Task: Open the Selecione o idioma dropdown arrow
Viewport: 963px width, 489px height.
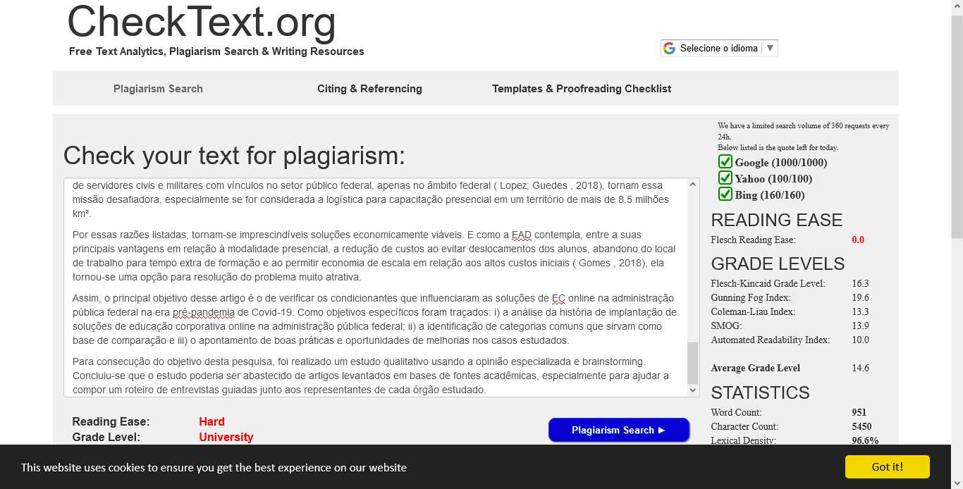Action: (x=770, y=49)
